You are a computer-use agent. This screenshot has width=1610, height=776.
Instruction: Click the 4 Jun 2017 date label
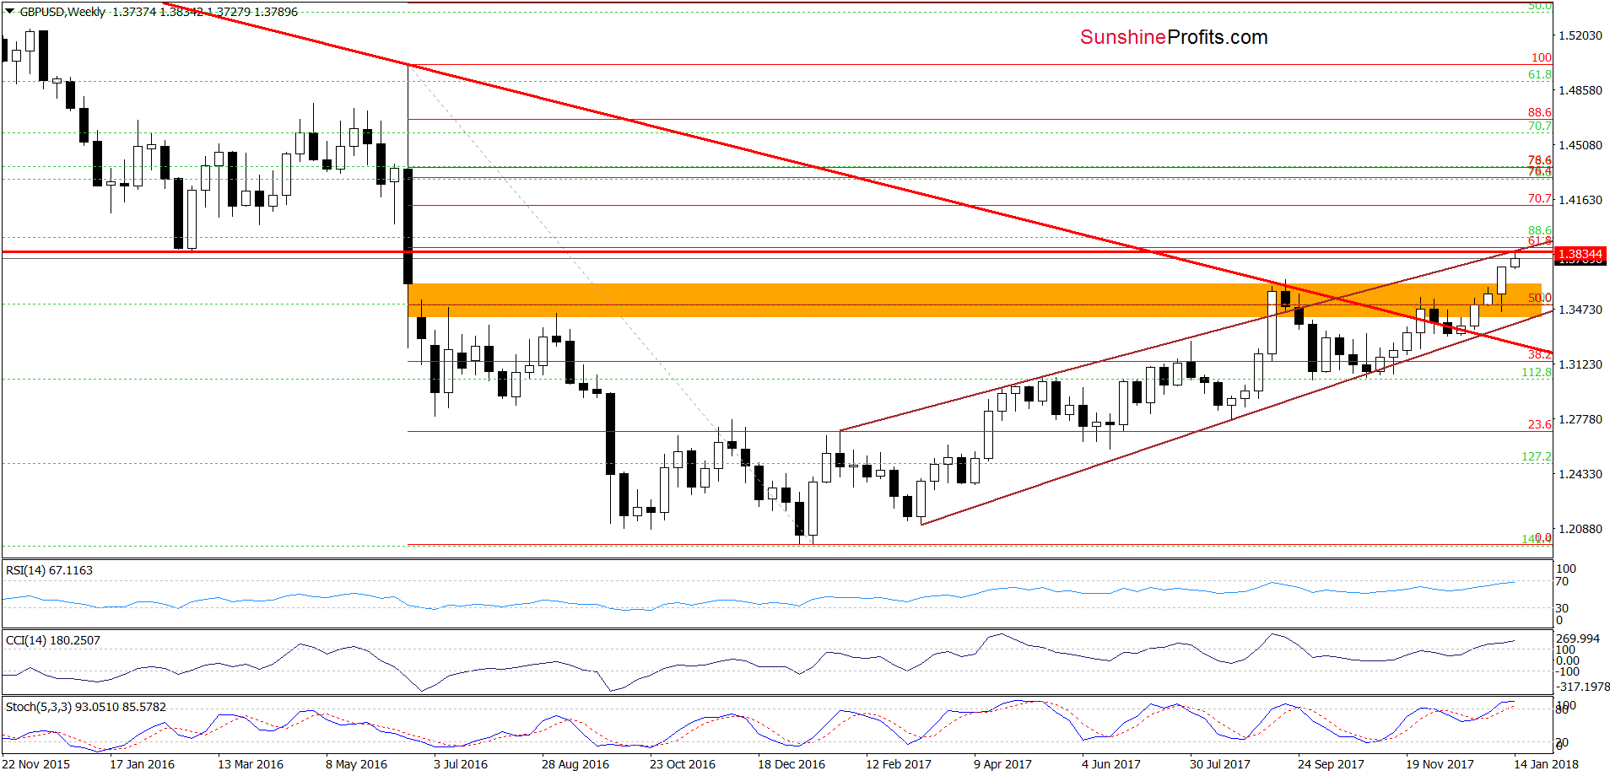[1111, 764]
